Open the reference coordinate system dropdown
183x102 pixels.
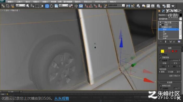point(64,5)
